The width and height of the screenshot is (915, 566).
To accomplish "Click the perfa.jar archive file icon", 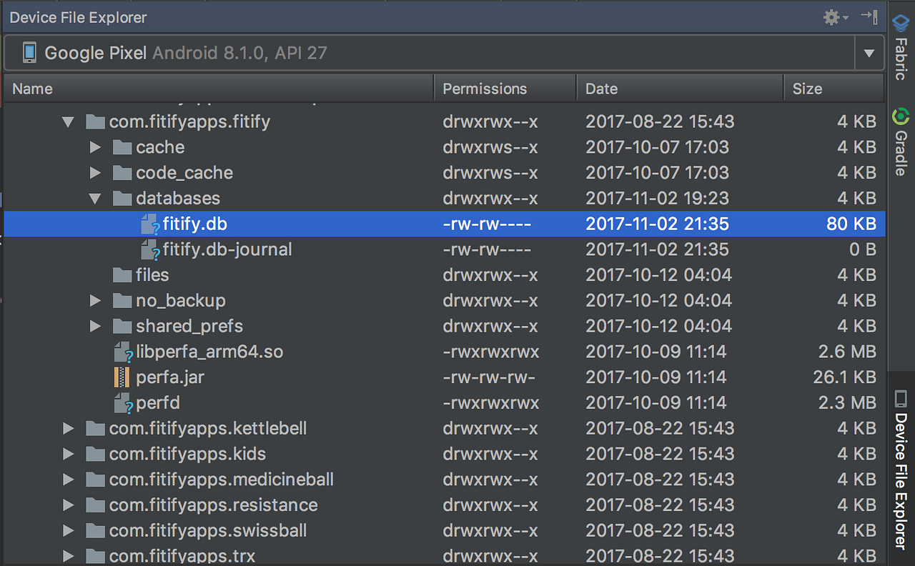I will 122,377.
